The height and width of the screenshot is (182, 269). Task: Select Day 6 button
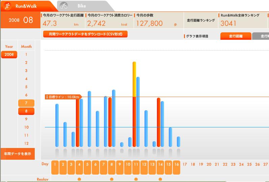(96, 167)
